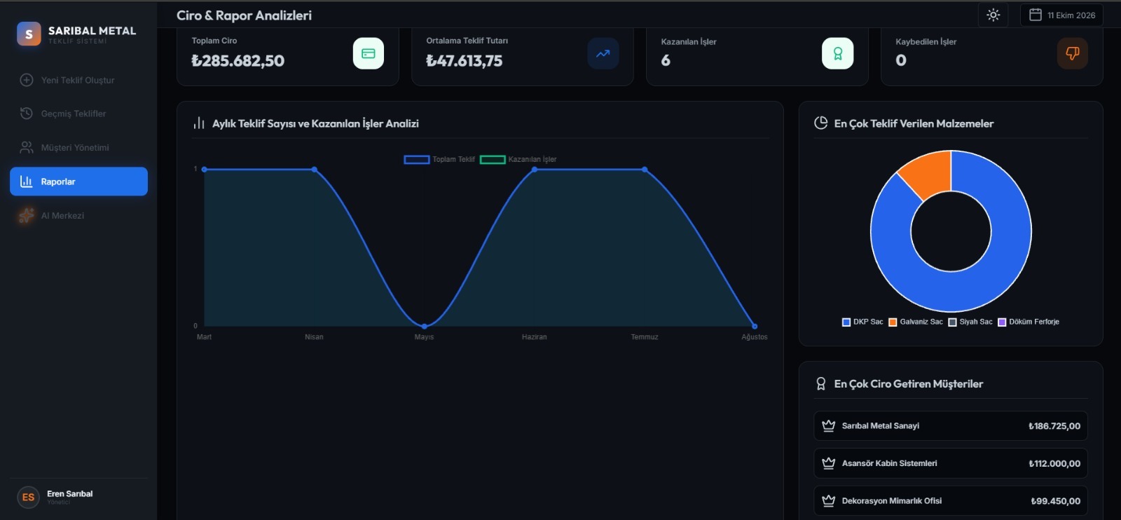The height and width of the screenshot is (520, 1121).
Task: Click the crown icon for Dekorasyon Mimarlık Ofisi
Action: 829,500
